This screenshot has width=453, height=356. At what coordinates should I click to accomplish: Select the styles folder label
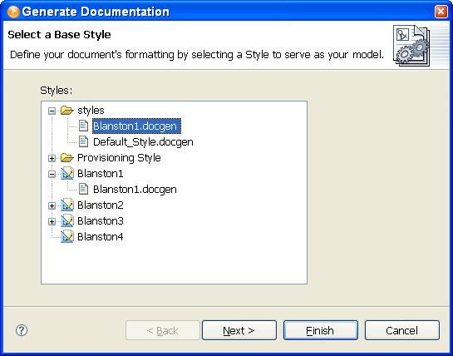(x=91, y=111)
